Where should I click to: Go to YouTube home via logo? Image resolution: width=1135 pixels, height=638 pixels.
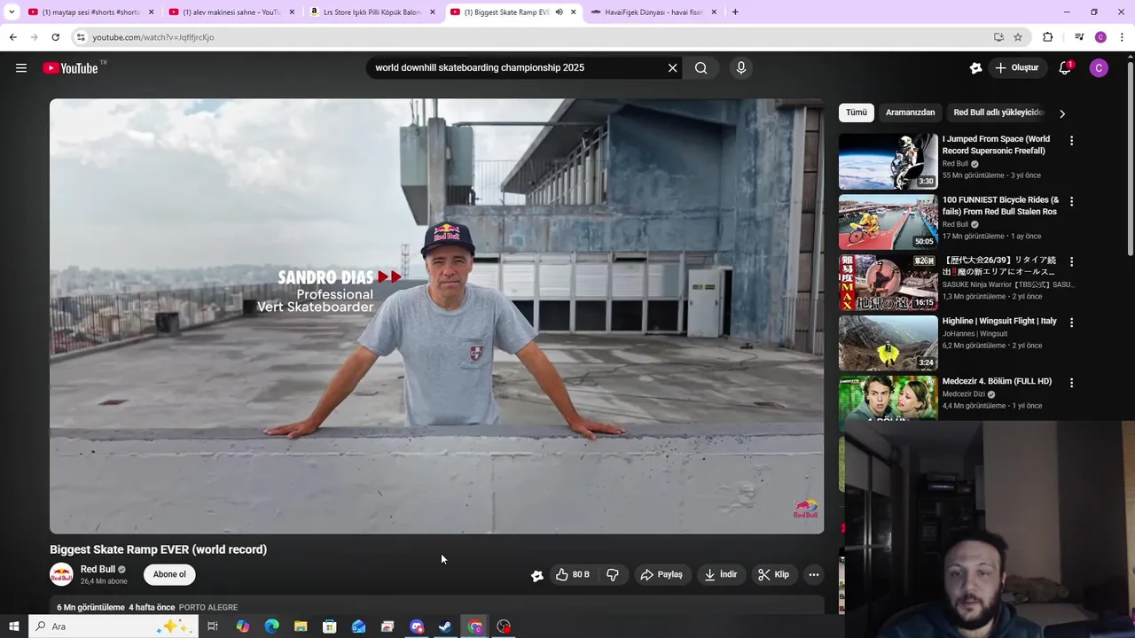pyautogui.click(x=70, y=68)
